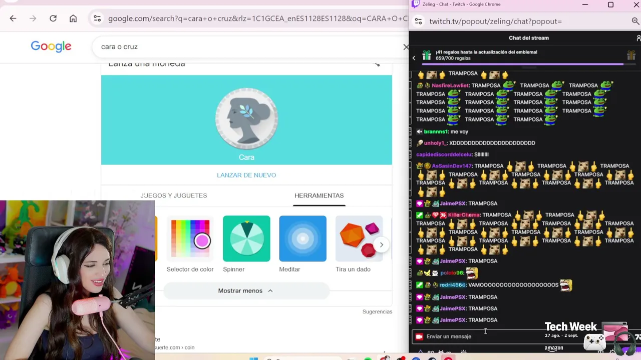Open the Sugerencias feedback link

(x=377, y=311)
